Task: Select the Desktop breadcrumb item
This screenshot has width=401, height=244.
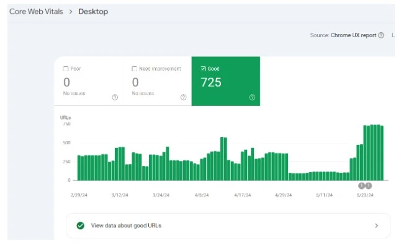Action: pos(93,12)
